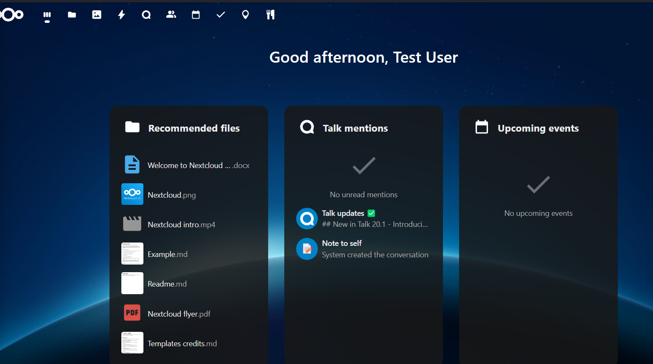Image resolution: width=653 pixels, height=364 pixels.
Task: Open the Calendar app in top bar
Action: pos(196,15)
